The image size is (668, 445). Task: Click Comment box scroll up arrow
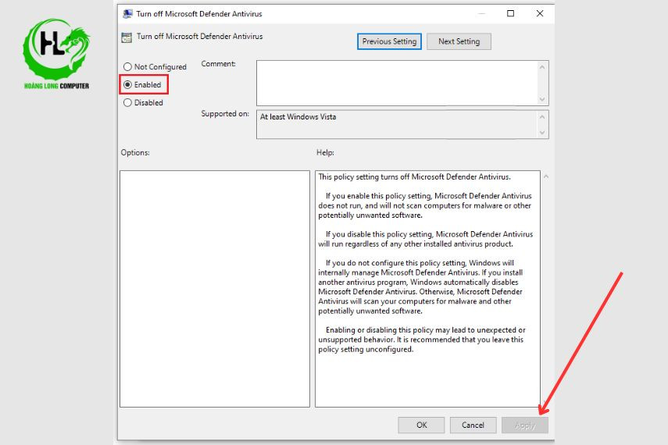(542, 67)
